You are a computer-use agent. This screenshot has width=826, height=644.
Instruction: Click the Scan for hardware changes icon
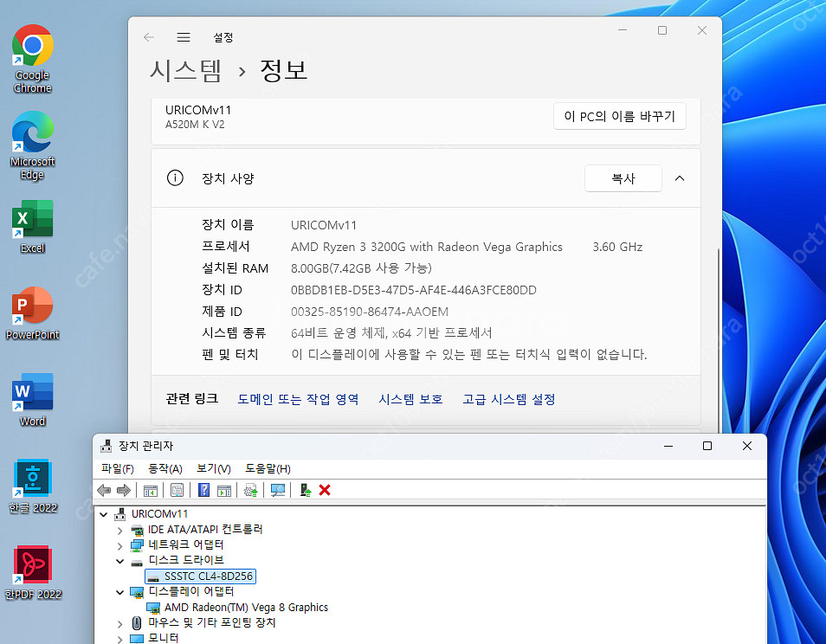[278, 490]
